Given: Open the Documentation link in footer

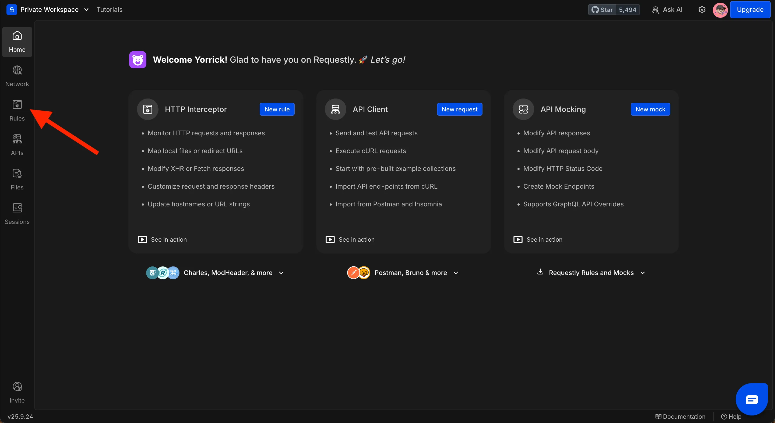Looking at the screenshot, I should [680, 416].
